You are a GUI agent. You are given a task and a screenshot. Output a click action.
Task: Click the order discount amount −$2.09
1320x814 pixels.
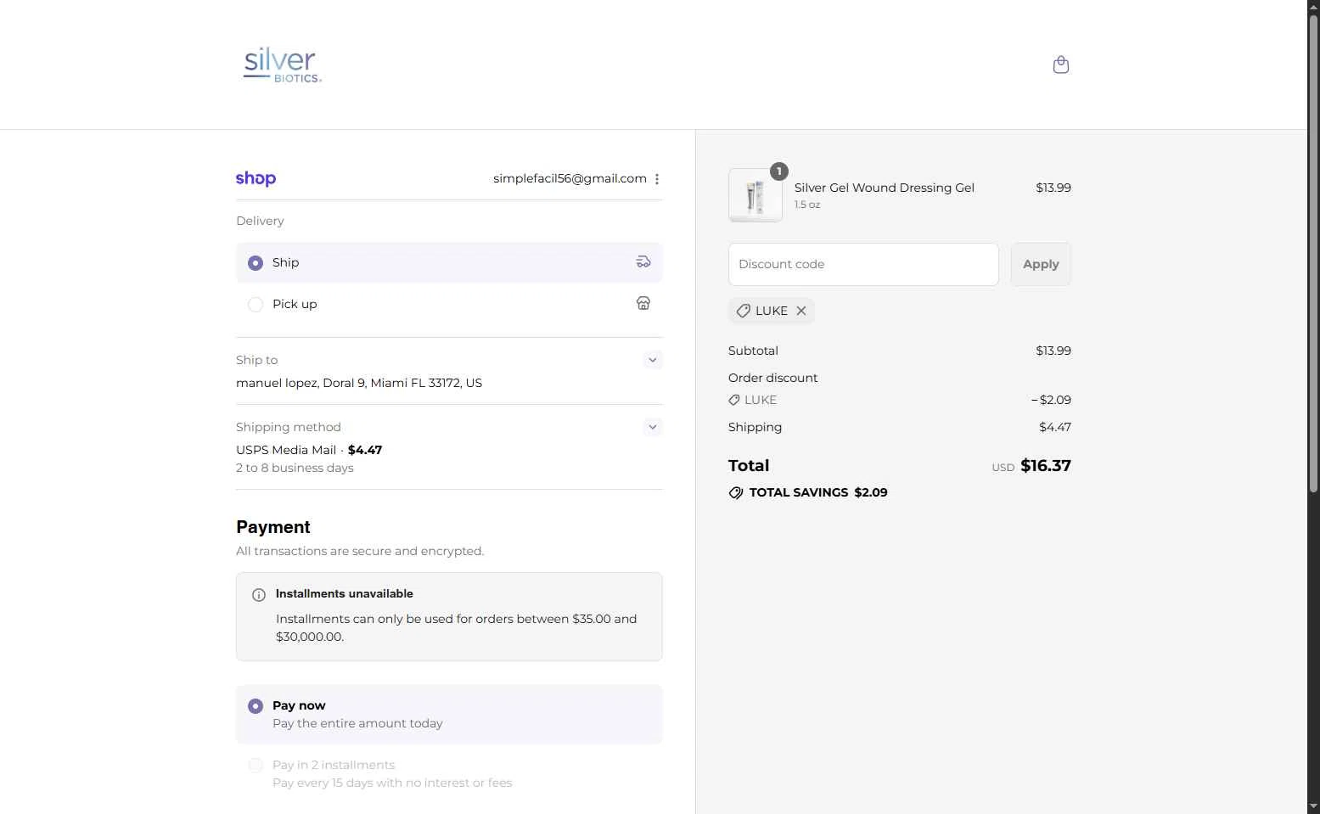point(1051,400)
